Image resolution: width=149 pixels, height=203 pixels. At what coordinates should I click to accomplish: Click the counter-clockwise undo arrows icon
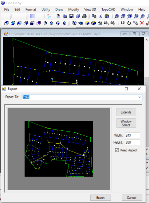point(123,23)
